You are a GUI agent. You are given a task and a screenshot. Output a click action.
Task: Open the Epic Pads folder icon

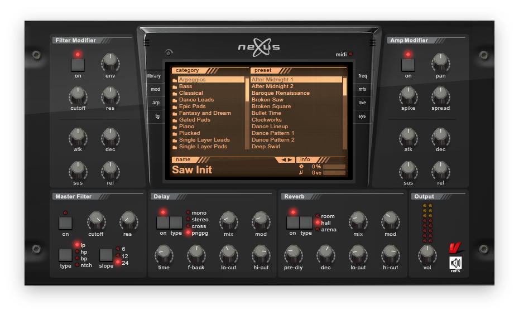pos(175,106)
